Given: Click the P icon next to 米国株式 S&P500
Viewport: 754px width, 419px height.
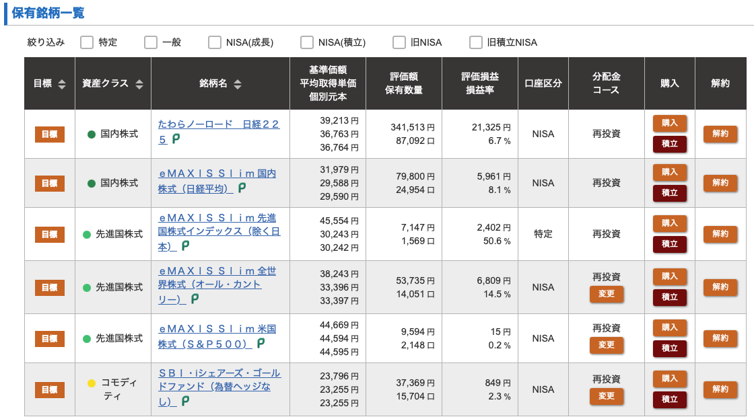Looking at the screenshot, I should coord(261,343).
